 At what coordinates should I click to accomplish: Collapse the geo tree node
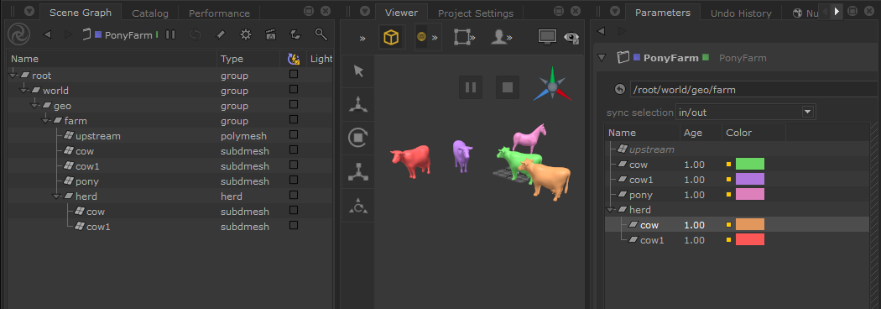click(35, 106)
